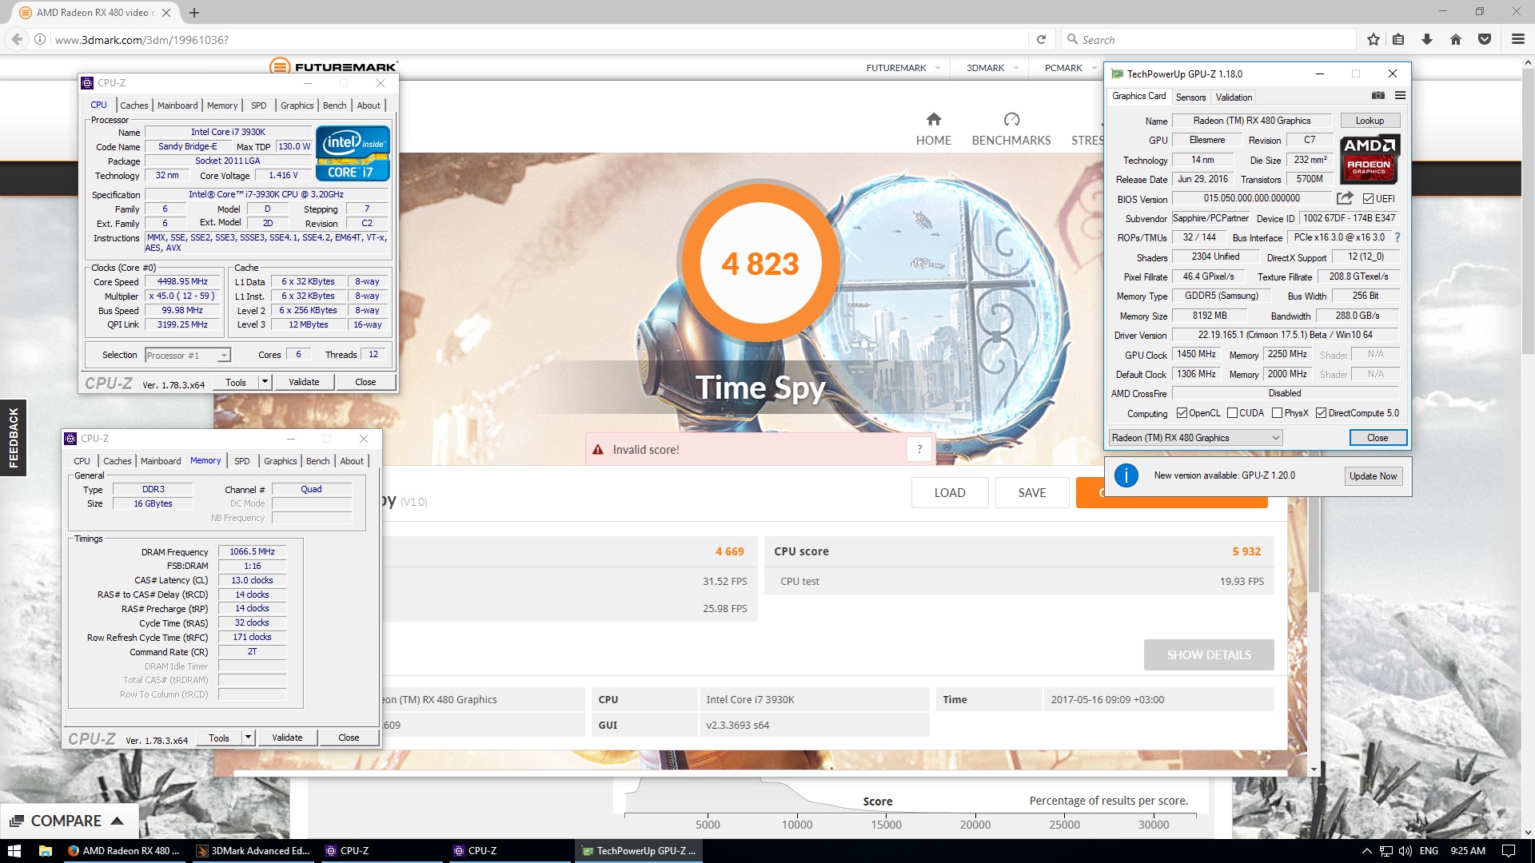Click the Close button in GPU-Z
1535x863 pixels.
[1377, 438]
